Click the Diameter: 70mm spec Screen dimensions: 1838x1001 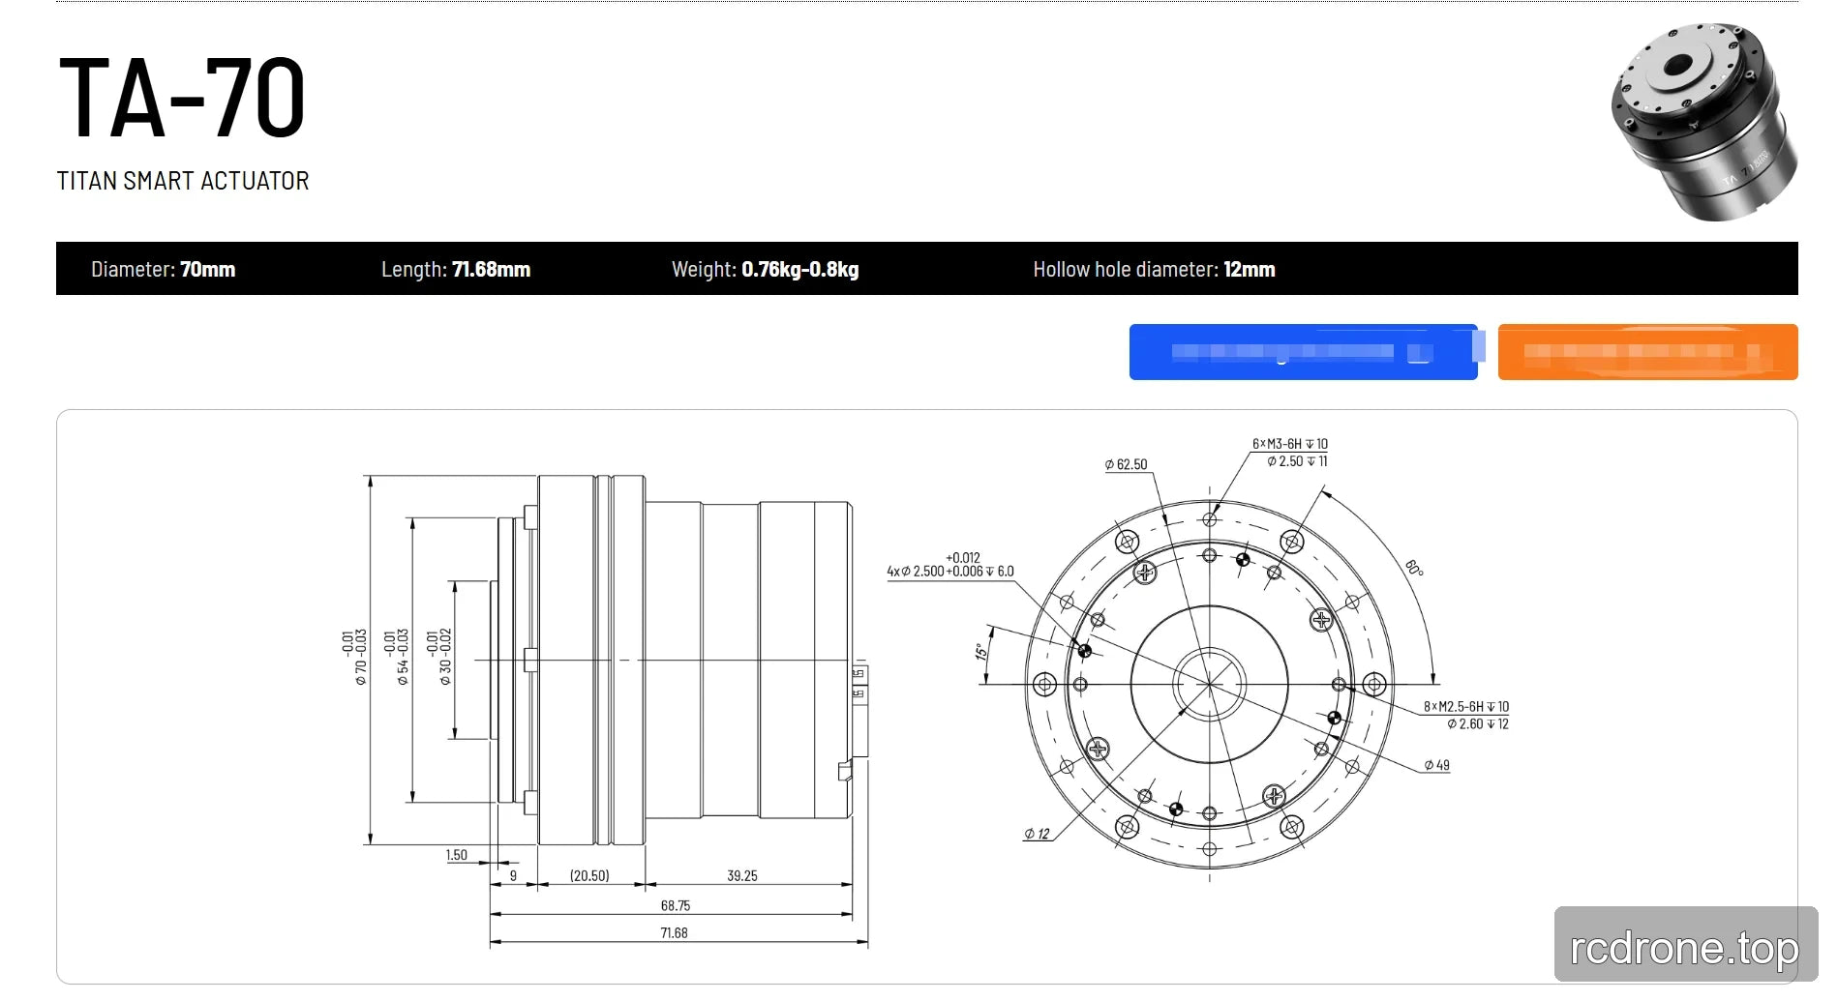pyautogui.click(x=163, y=269)
